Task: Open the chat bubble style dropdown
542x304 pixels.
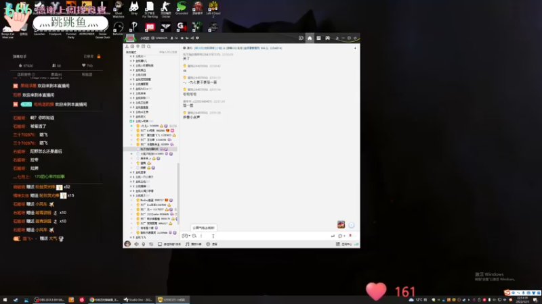Action: pyautogui.click(x=341, y=236)
